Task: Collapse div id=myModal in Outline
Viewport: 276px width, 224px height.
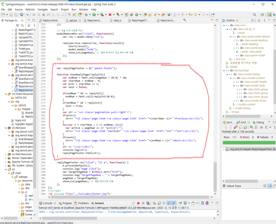Action: (224, 71)
